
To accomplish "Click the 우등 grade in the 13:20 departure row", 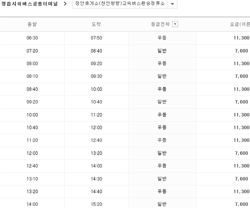I will 162,191.
